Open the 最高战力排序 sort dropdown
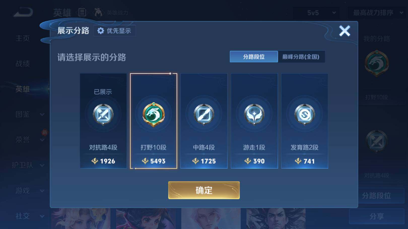The width and height of the screenshot is (408, 229). click(x=377, y=13)
